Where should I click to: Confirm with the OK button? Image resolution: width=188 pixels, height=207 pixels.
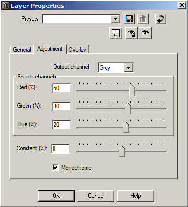56,196
